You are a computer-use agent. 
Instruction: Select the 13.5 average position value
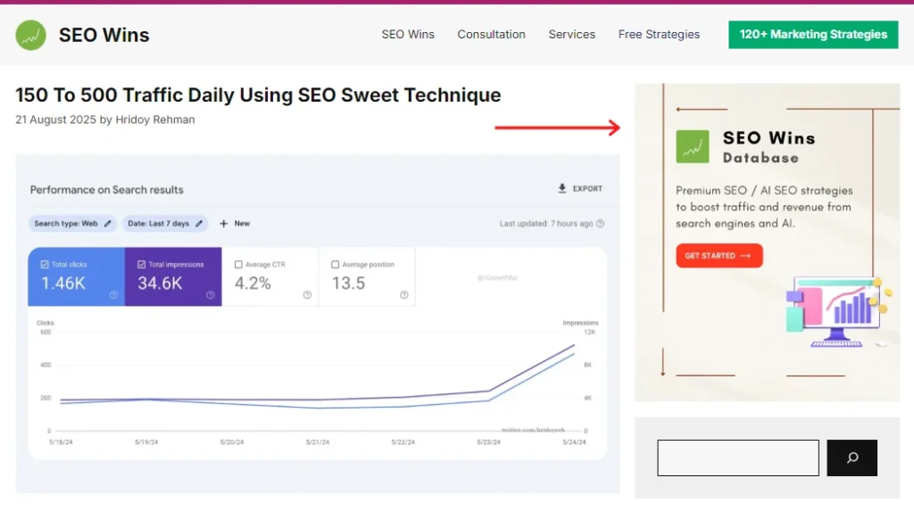pyautogui.click(x=349, y=284)
